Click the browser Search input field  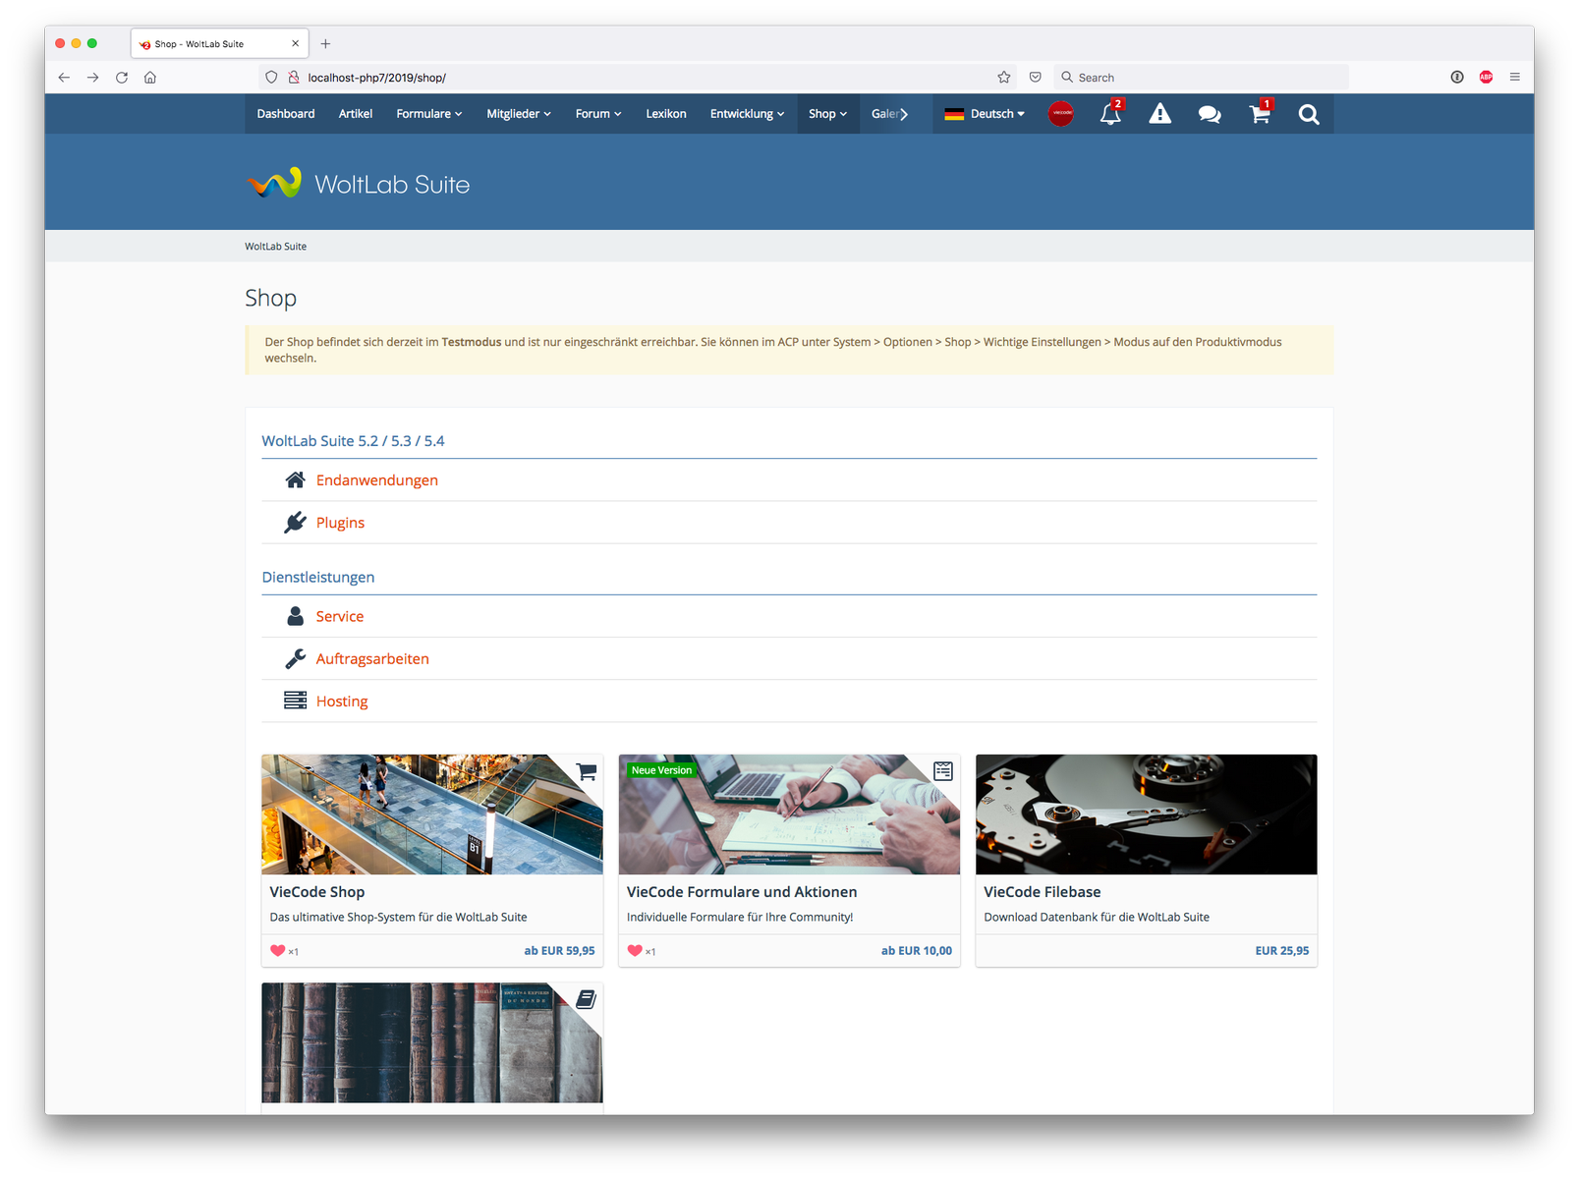click(1204, 78)
